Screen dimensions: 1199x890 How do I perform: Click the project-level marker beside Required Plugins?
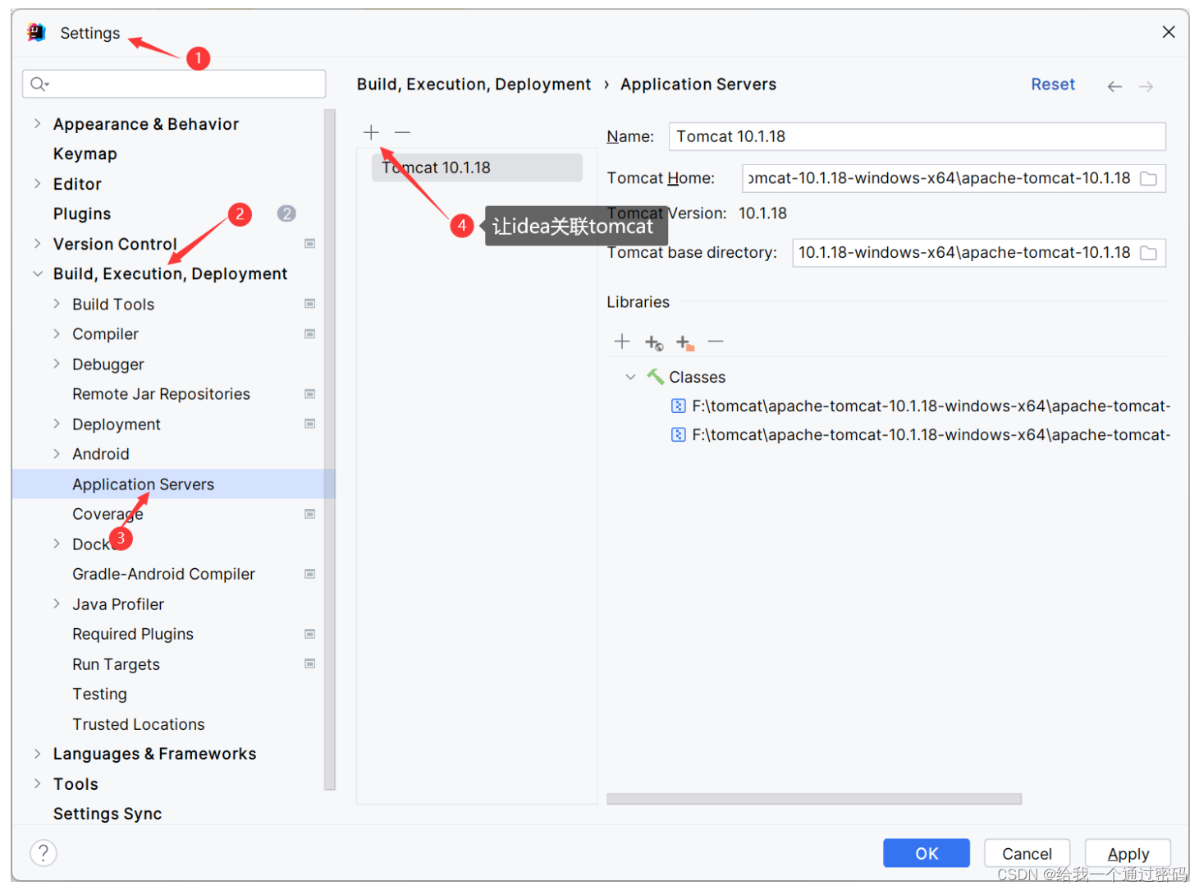310,634
